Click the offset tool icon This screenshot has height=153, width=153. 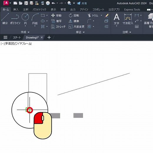pyautogui.click(x=107, y=26)
